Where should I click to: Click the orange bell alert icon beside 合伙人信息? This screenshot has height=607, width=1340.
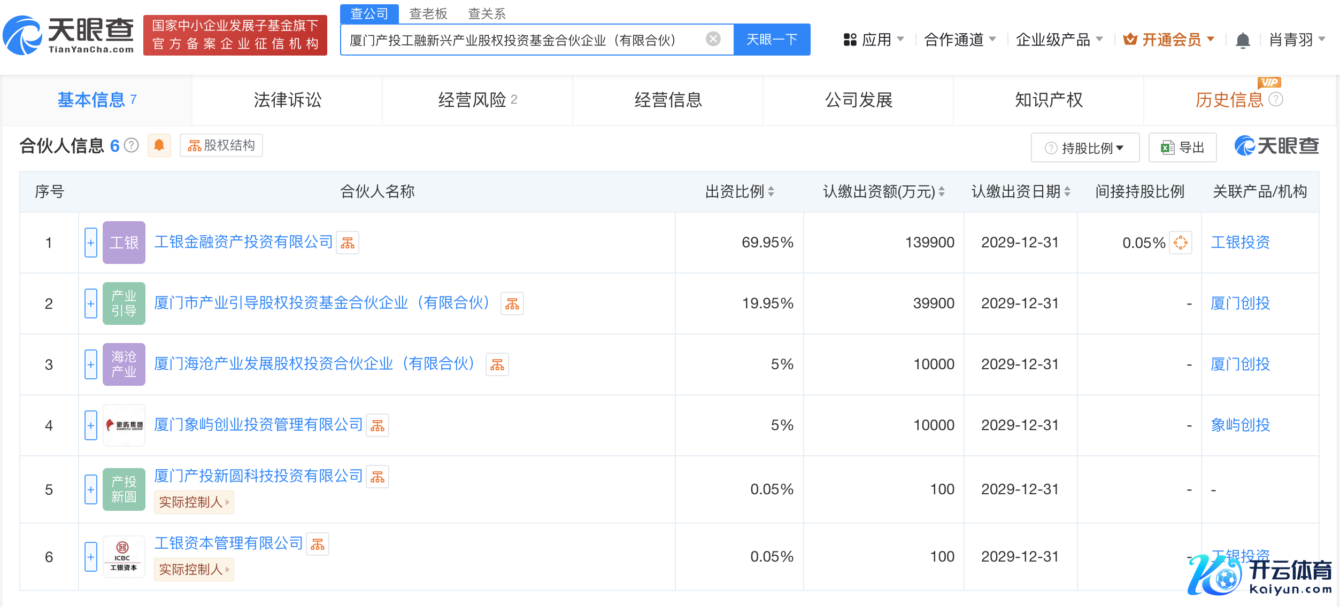coord(159,145)
